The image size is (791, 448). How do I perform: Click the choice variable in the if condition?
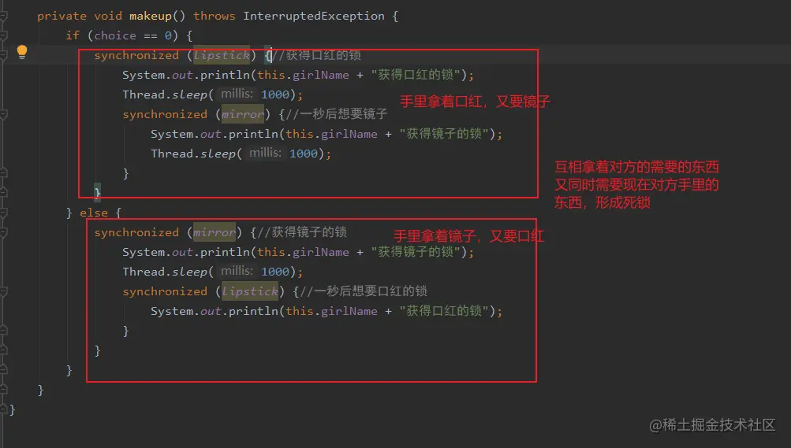115,35
